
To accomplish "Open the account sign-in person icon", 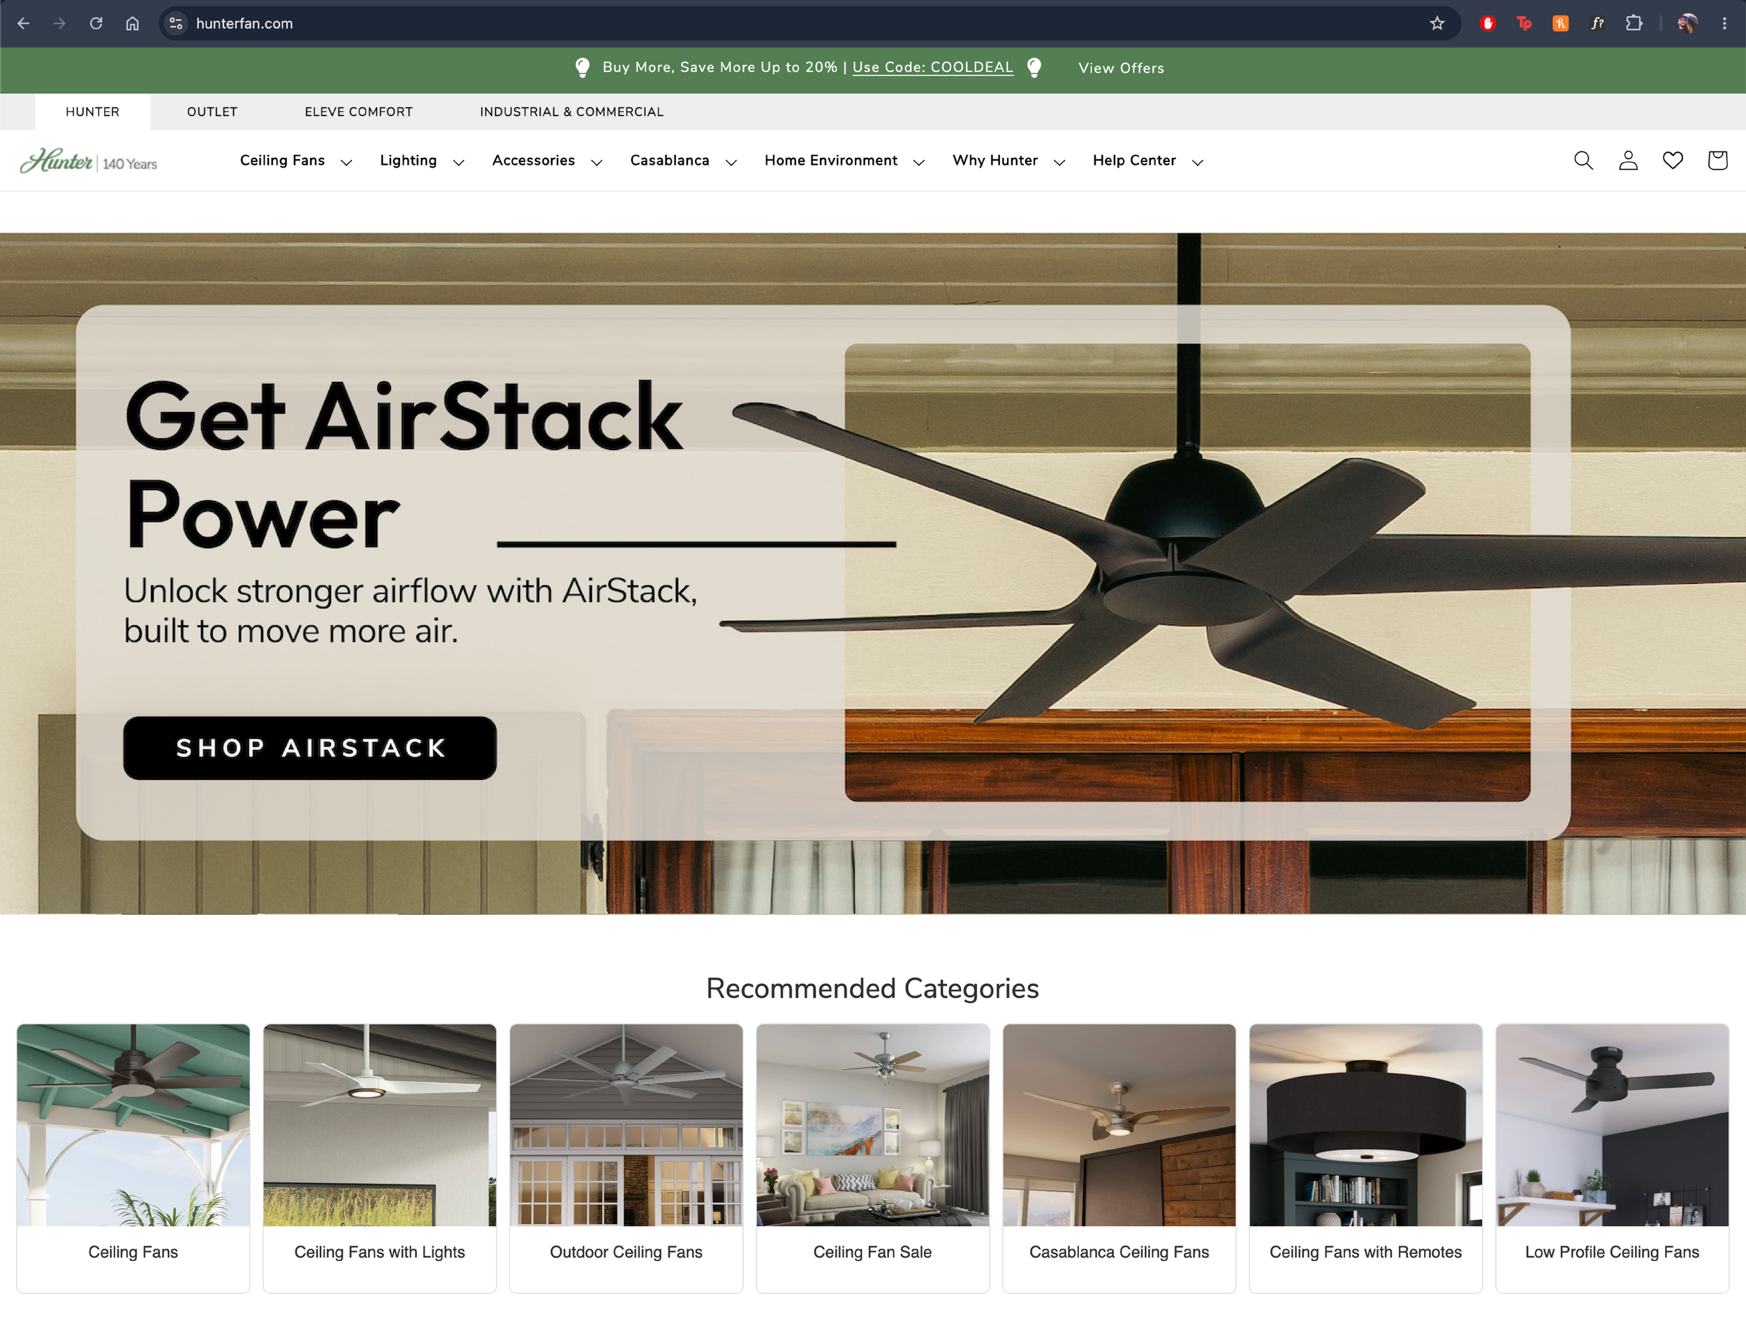I will [x=1628, y=161].
